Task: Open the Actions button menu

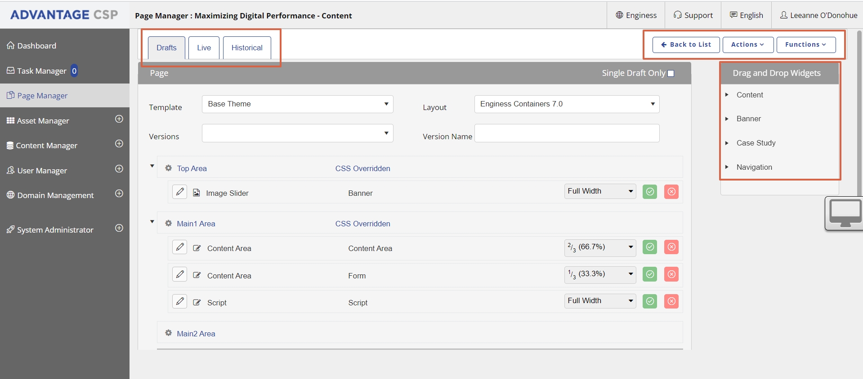Action: (x=747, y=44)
